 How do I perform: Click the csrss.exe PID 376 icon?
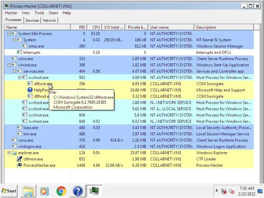pyautogui.click(x=14, y=140)
